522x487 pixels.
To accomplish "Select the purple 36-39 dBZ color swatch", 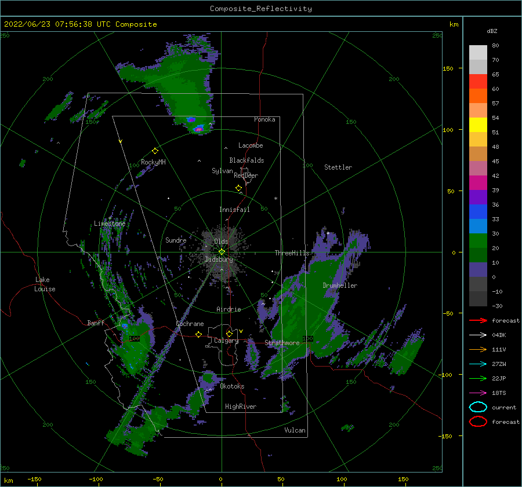I will point(478,197).
